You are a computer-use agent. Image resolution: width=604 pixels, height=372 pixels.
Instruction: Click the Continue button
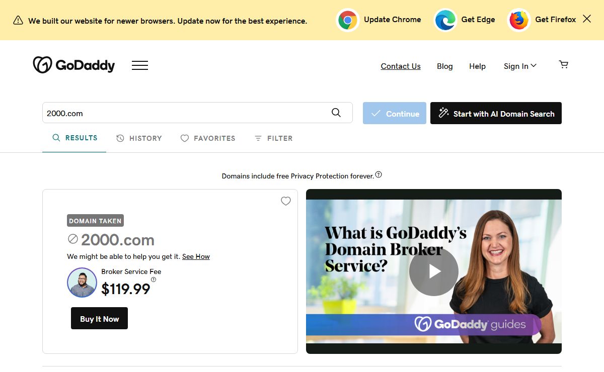(395, 113)
